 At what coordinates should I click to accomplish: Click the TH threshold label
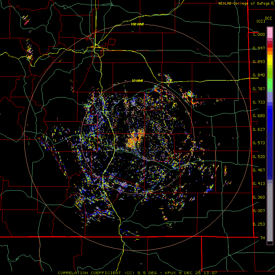coord(262,238)
